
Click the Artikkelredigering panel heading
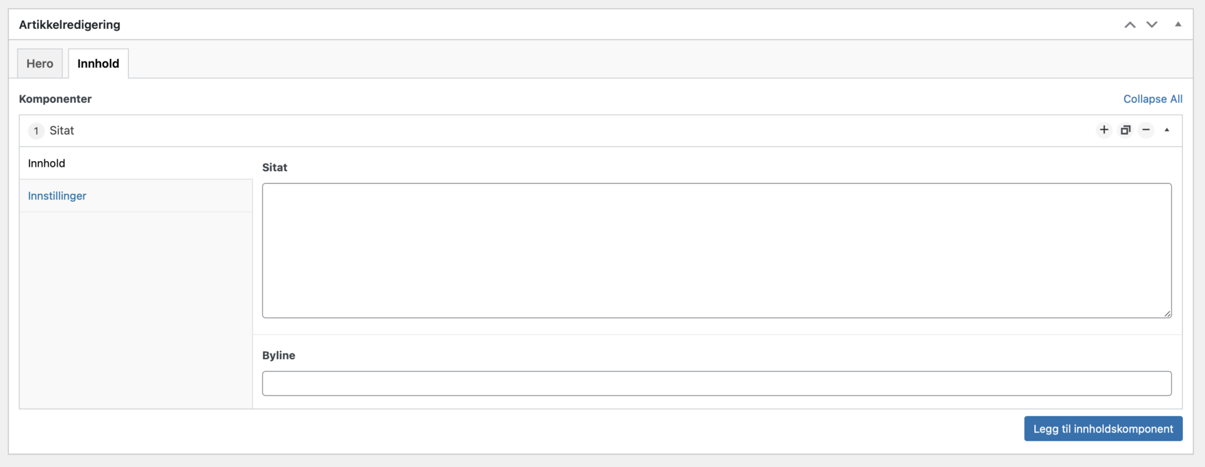70,24
